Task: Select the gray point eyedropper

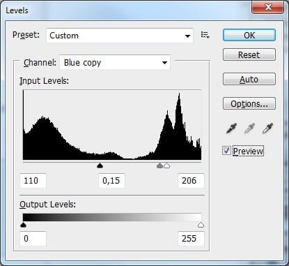Action: click(249, 128)
